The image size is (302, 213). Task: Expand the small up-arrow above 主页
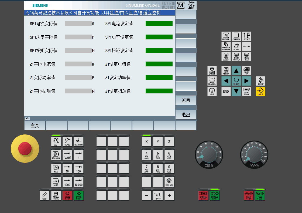(27, 118)
